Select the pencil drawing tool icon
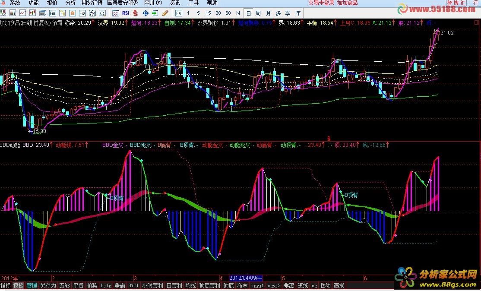 (x=165, y=13)
